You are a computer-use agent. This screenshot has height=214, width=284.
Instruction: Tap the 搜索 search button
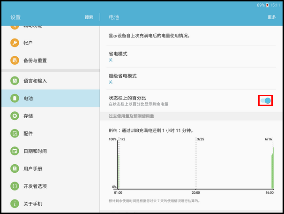[89, 17]
